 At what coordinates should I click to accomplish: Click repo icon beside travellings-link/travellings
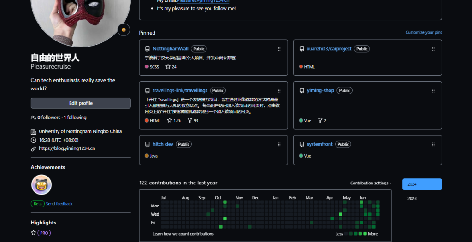[147, 91]
